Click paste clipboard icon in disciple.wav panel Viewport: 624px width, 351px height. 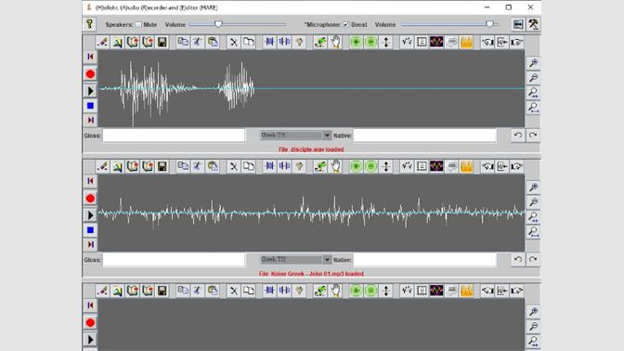[x=213, y=42]
